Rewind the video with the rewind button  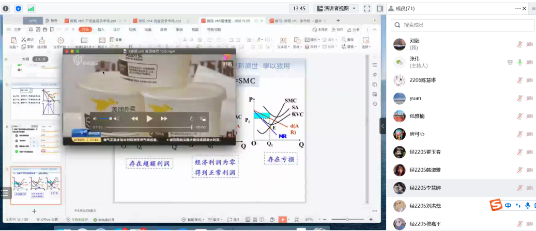click(x=134, y=119)
